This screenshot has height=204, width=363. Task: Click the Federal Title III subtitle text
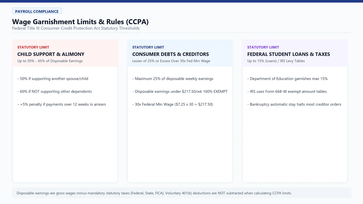pos(76,28)
